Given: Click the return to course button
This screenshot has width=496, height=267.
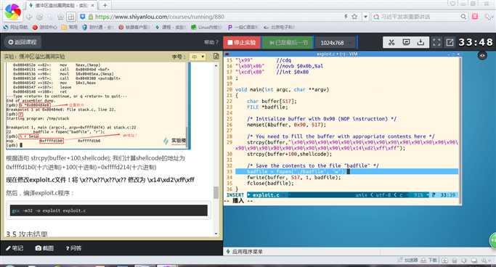Looking at the screenshot, I should click(x=23, y=42).
